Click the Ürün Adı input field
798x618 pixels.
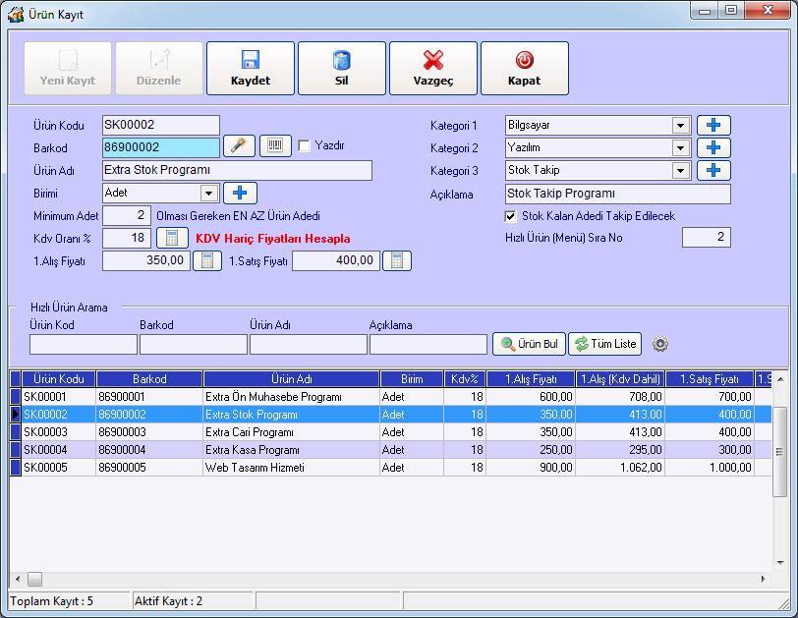point(237,170)
